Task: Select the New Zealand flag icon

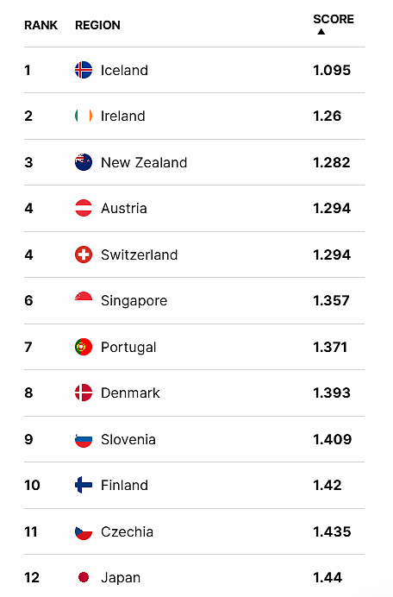Action: click(x=84, y=162)
